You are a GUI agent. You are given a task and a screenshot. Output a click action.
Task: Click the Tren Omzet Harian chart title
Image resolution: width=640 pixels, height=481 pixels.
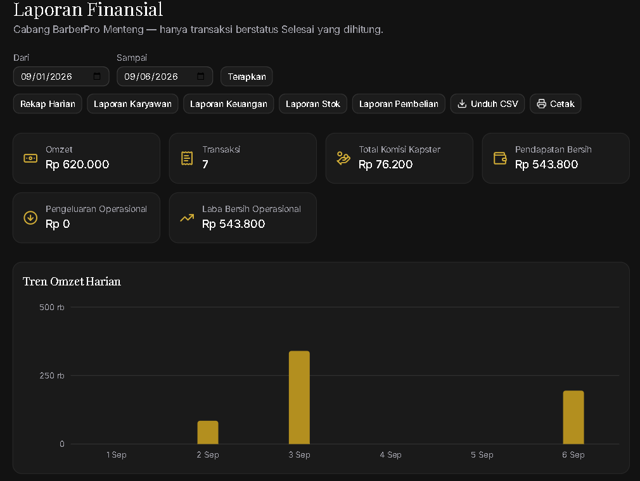[72, 281]
